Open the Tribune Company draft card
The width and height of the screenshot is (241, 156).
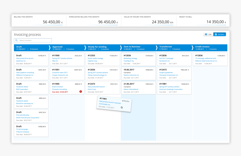pos(31,130)
